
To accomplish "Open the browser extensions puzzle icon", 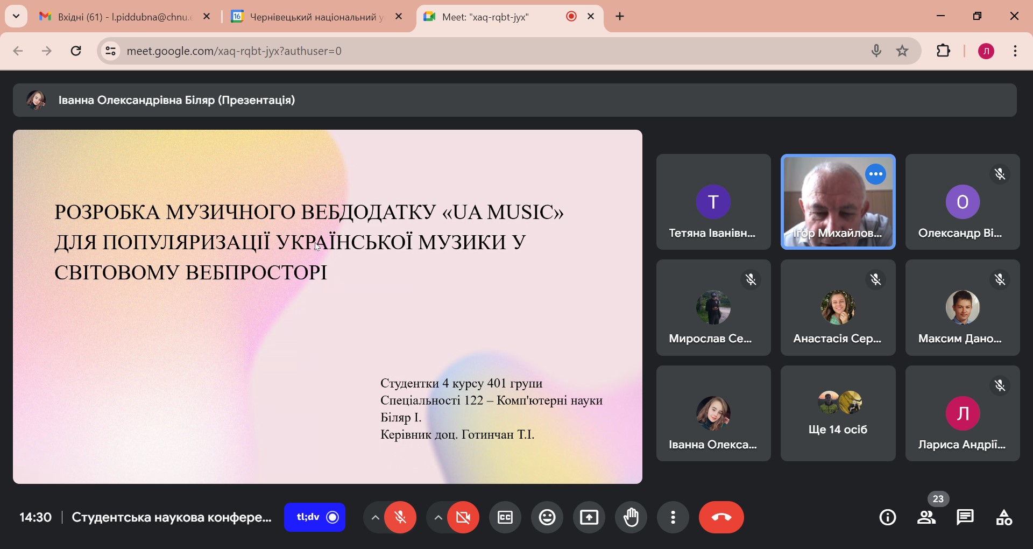I will (x=944, y=51).
